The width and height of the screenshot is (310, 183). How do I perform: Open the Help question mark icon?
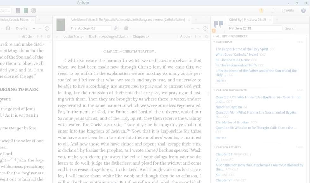303,10
